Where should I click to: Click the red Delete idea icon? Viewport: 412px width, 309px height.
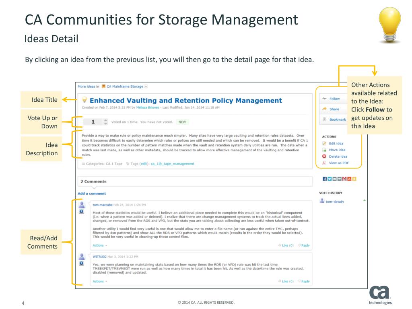point(324,157)
